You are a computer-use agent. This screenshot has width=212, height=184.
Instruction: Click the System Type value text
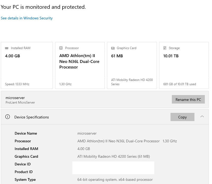tap(115, 179)
